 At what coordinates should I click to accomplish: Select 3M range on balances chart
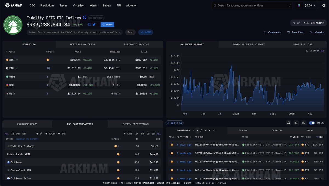pos(318,51)
